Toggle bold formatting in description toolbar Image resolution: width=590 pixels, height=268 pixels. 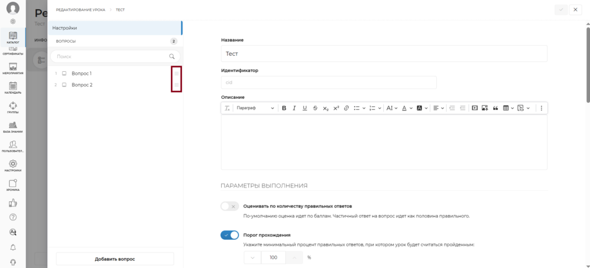(284, 108)
